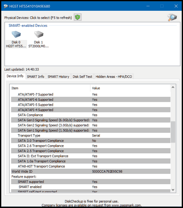Click the 5000CCA792E95C98 World Wide ID value
The height and width of the screenshot is (208, 183).
point(107,171)
